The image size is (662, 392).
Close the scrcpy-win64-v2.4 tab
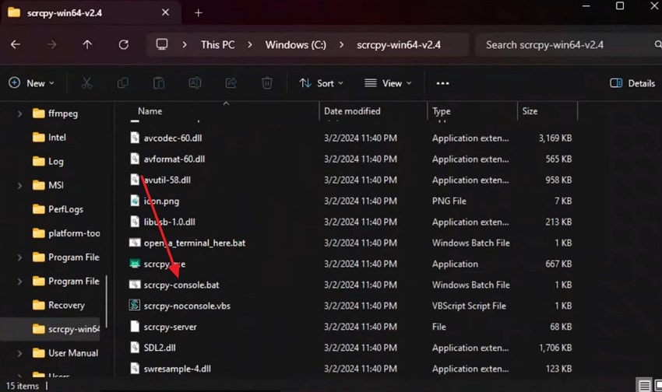click(x=165, y=12)
